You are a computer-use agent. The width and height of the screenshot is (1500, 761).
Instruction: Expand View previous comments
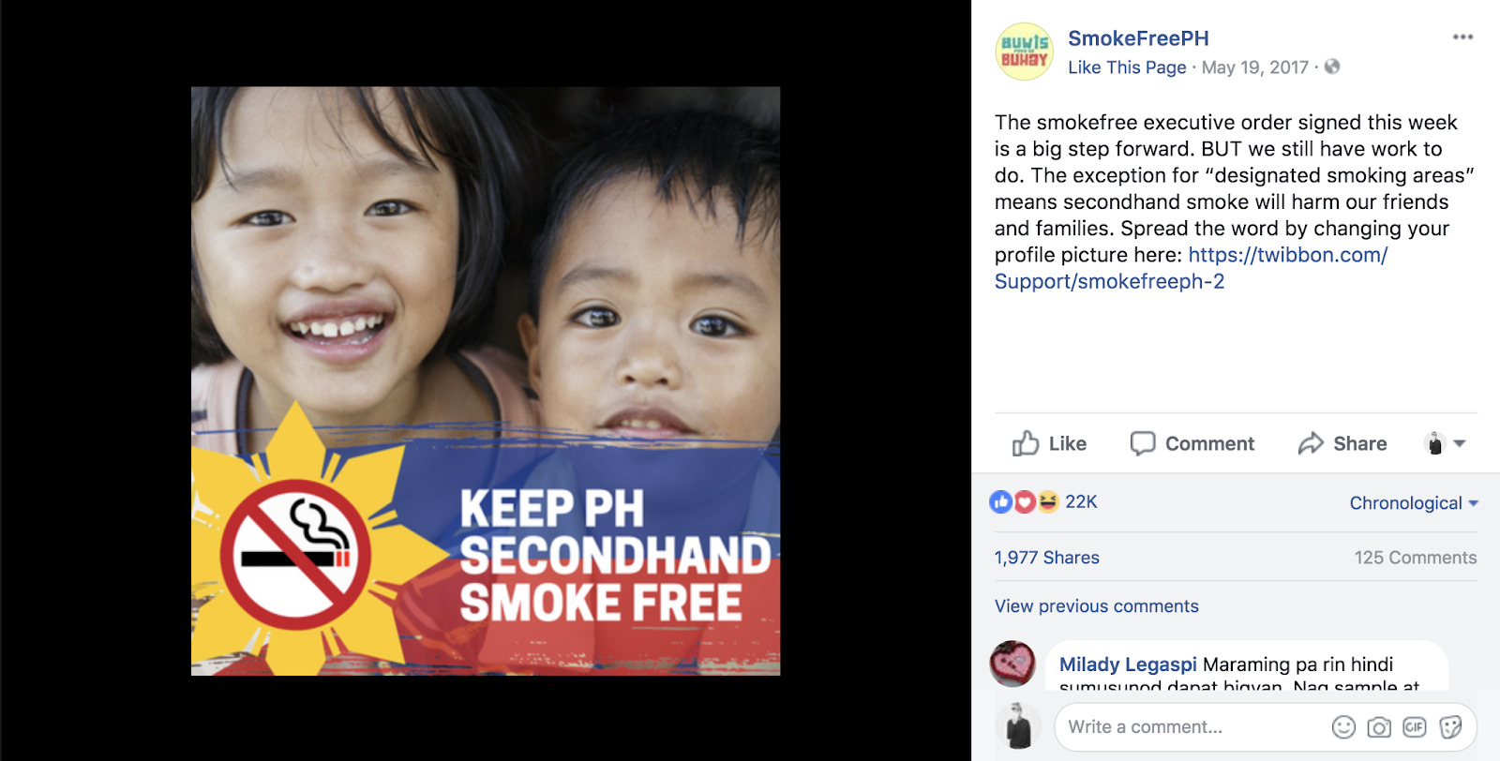pos(1097,606)
